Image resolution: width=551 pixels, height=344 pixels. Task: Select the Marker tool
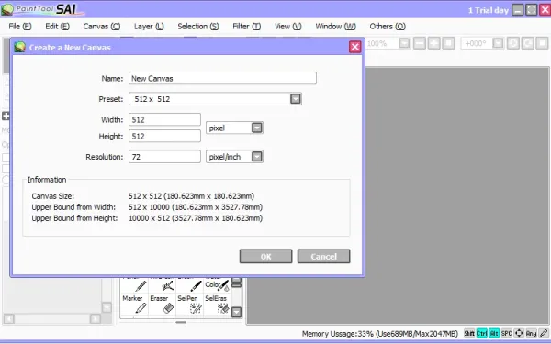pos(134,304)
